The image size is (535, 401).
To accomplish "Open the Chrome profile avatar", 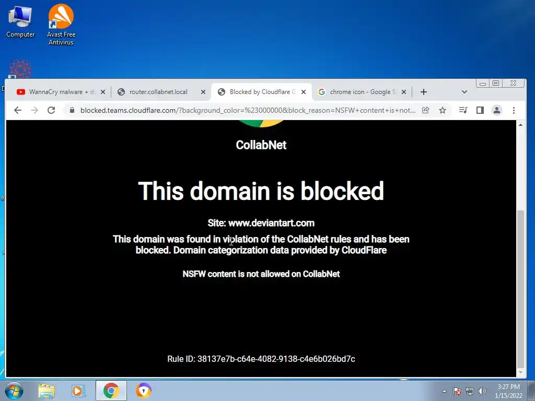I will pyautogui.click(x=497, y=110).
